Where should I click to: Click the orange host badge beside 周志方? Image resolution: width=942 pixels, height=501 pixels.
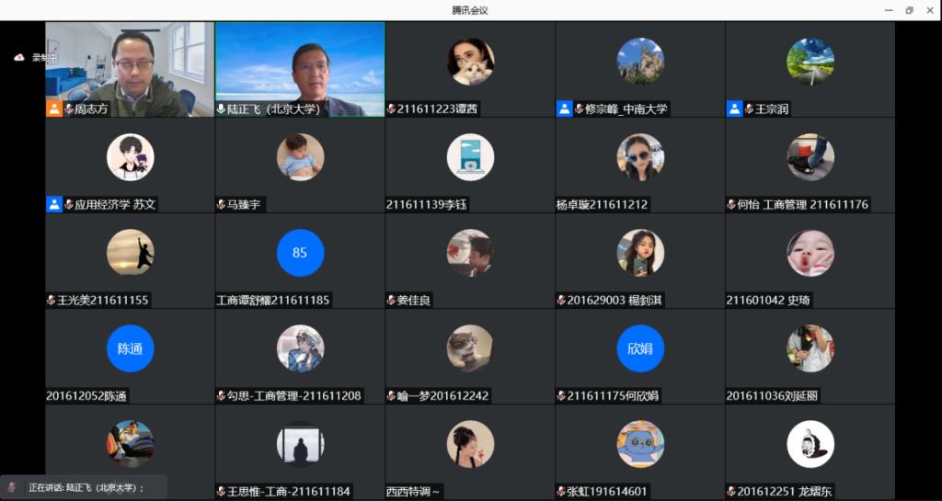coord(54,108)
